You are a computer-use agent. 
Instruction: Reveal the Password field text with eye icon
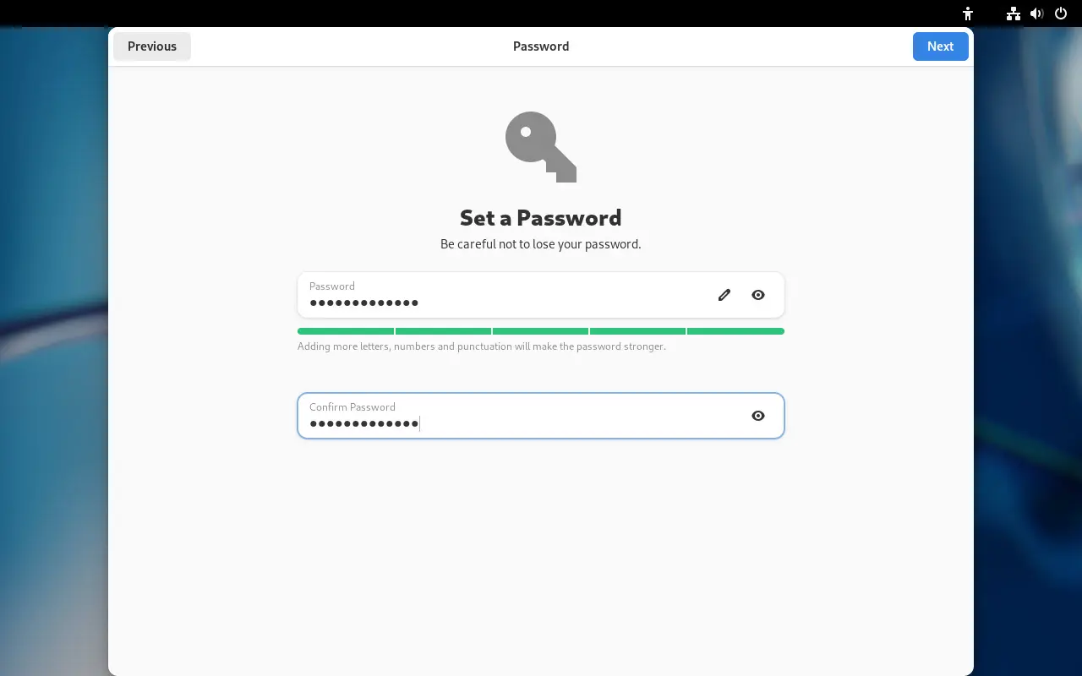pos(758,295)
